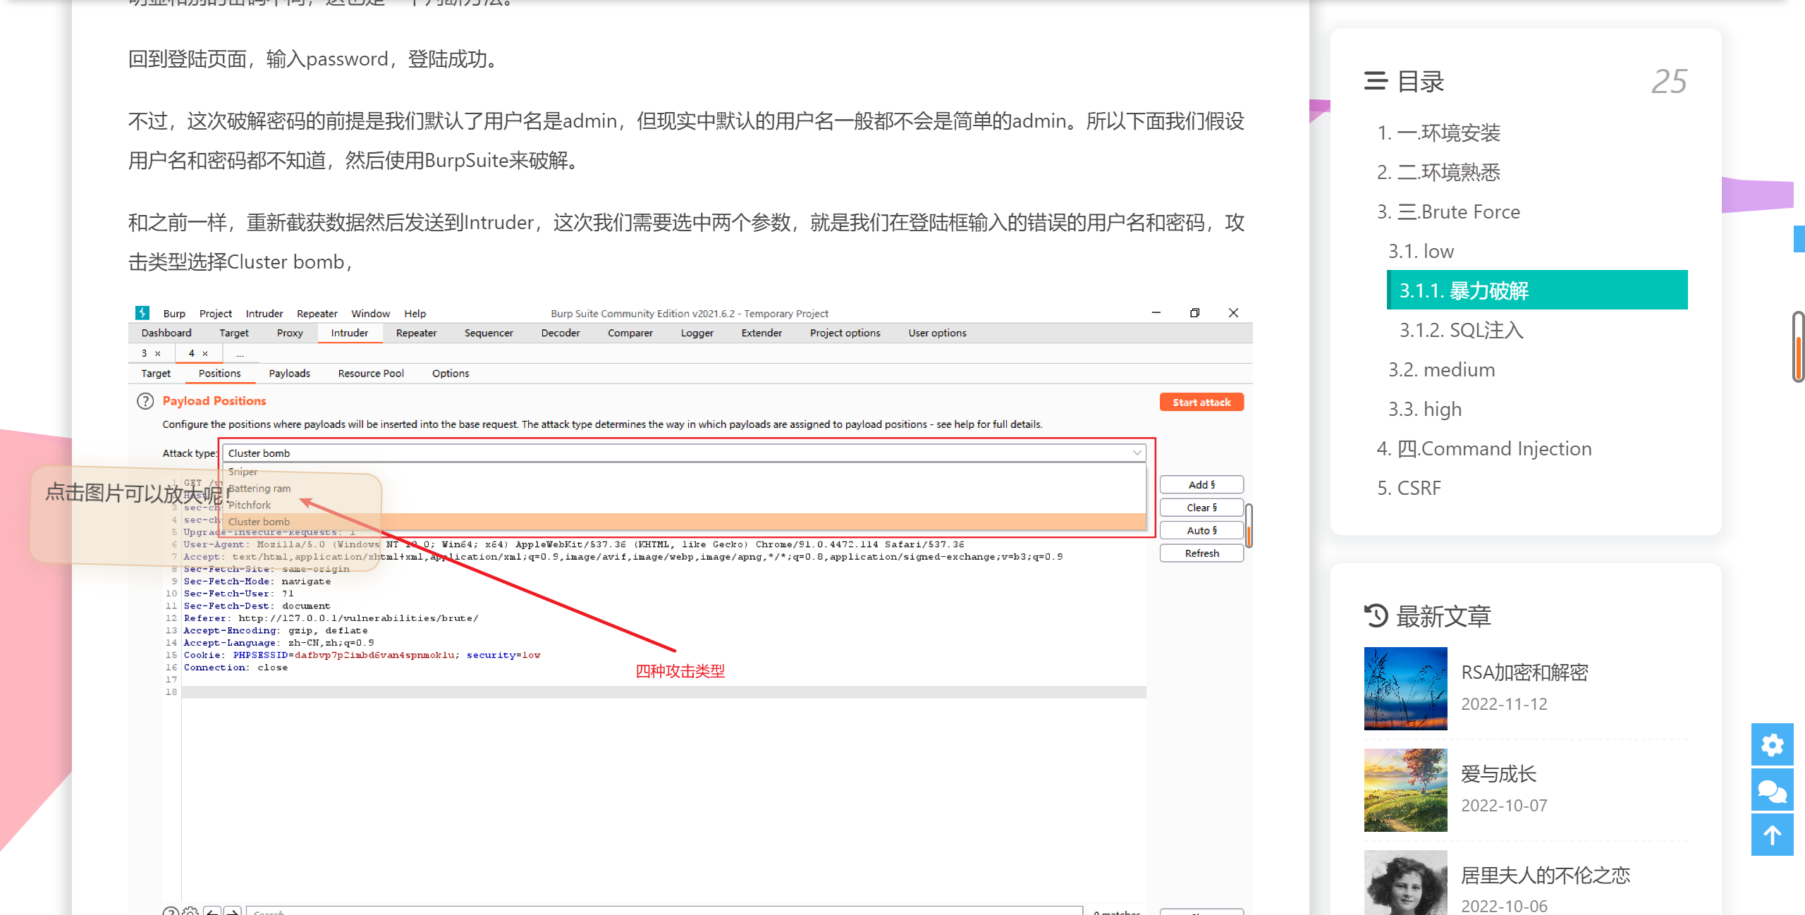1805x915 pixels.
Task: Go to 4. 四.Command Injection
Action: (x=1484, y=448)
